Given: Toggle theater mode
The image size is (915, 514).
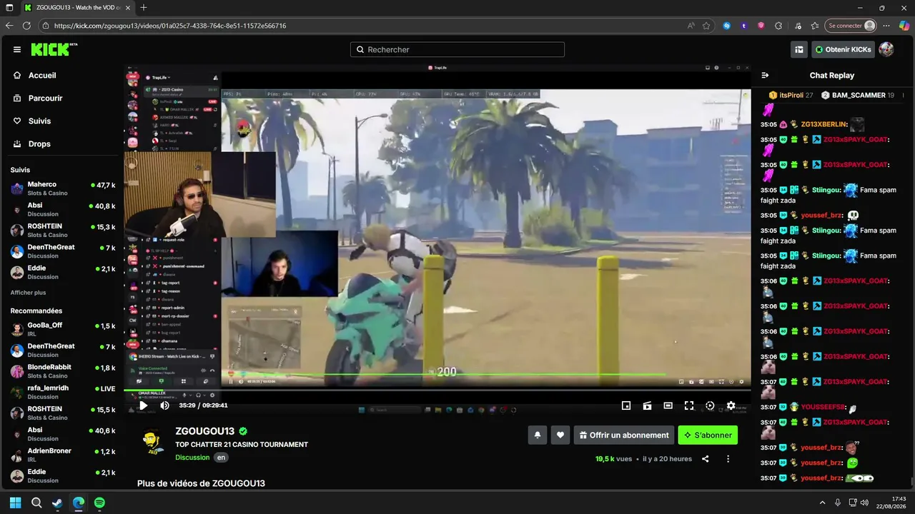Looking at the screenshot, I should (x=668, y=405).
